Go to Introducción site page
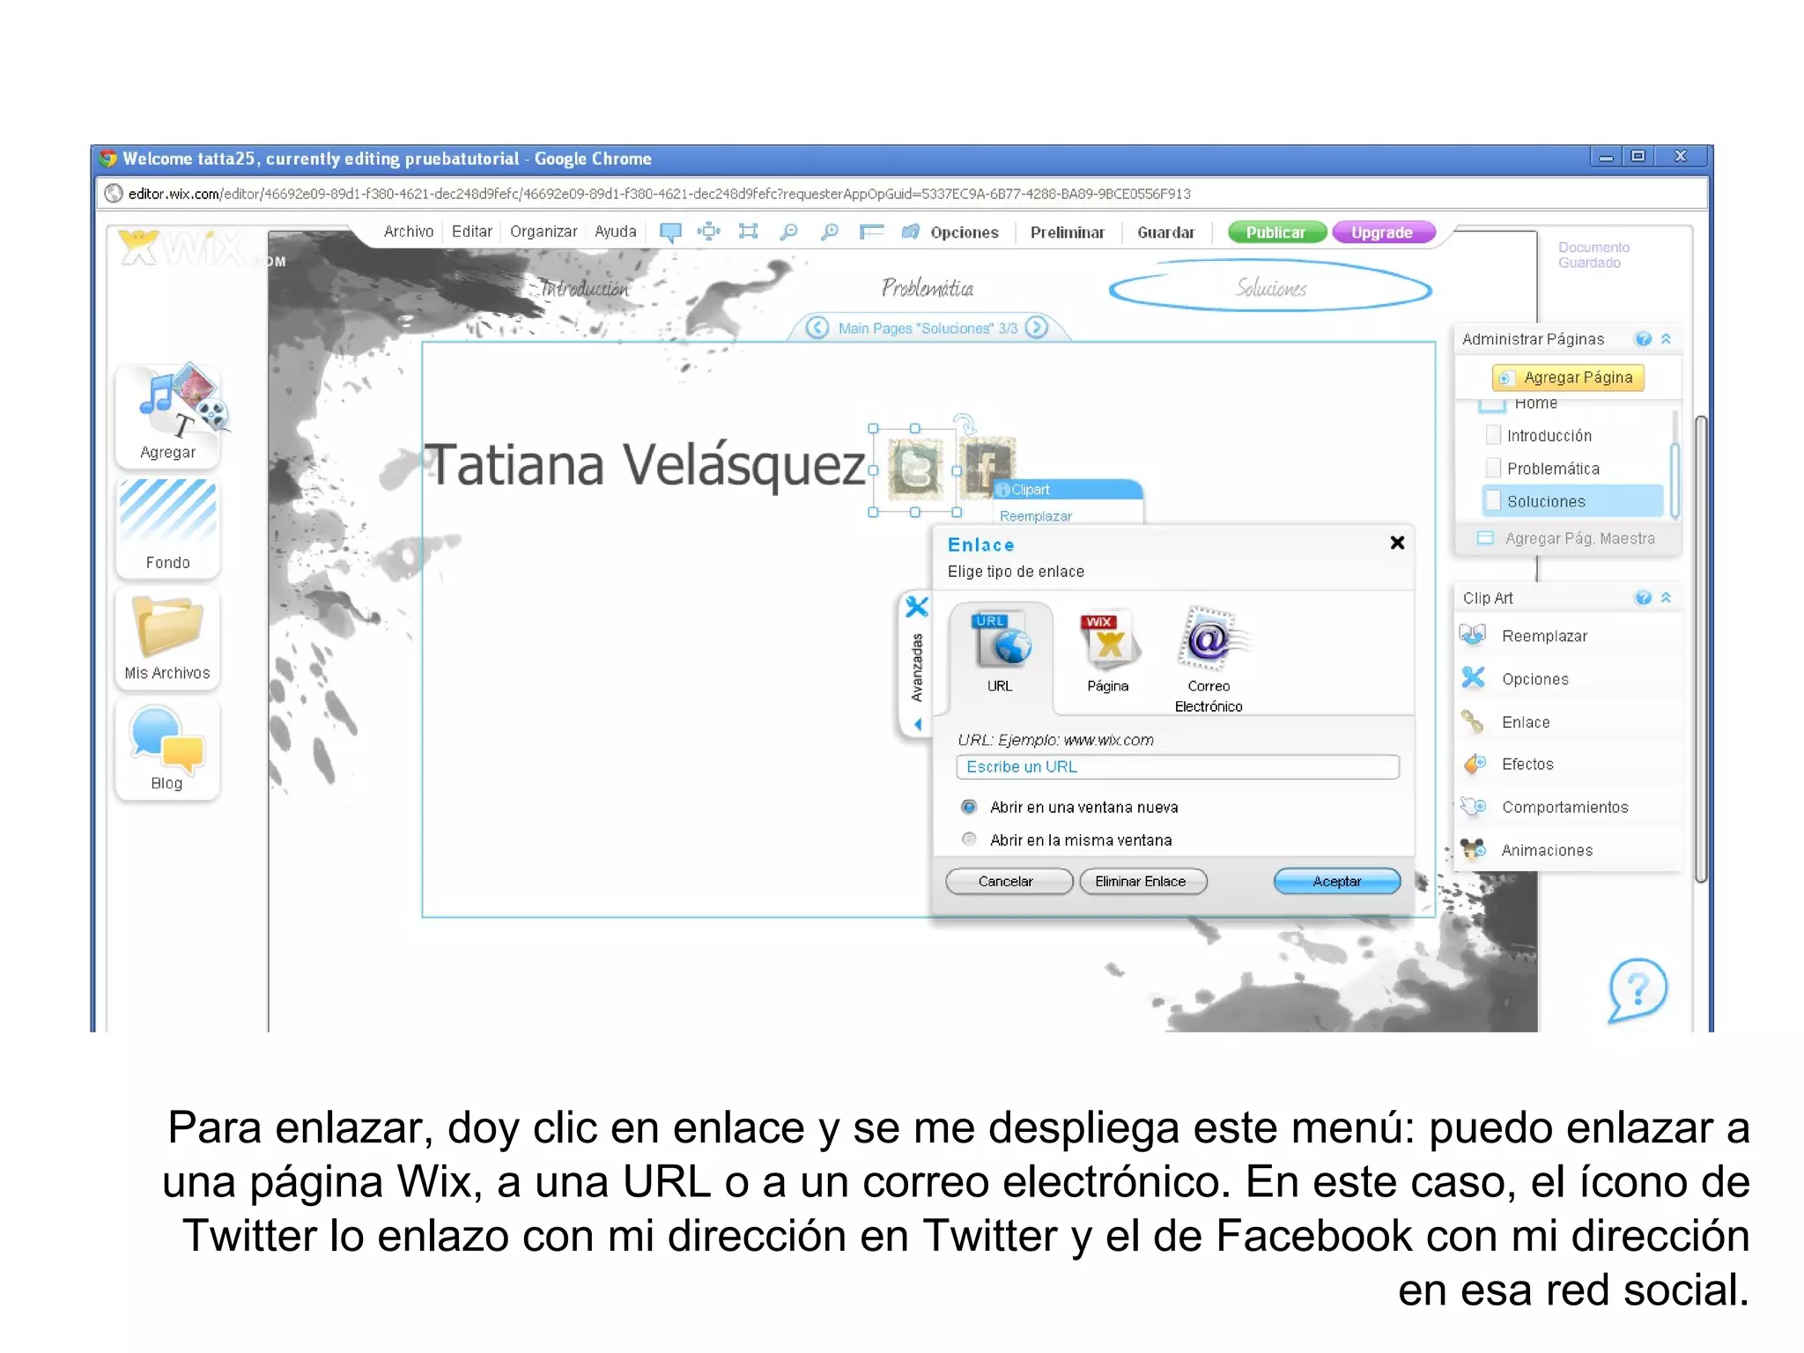Image resolution: width=1804 pixels, height=1353 pixels. coord(584,288)
